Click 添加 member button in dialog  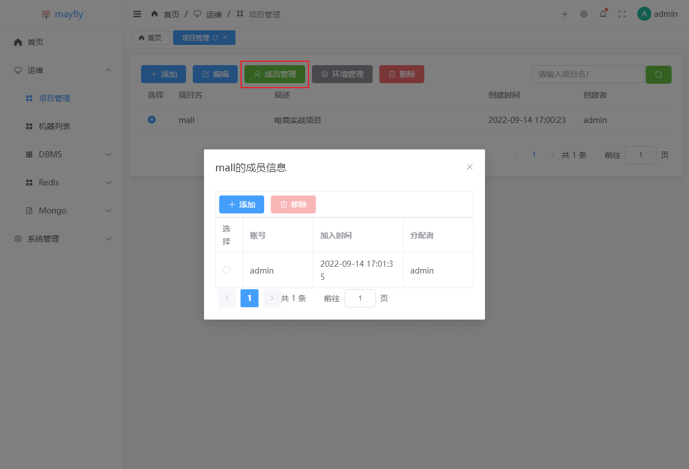point(242,204)
